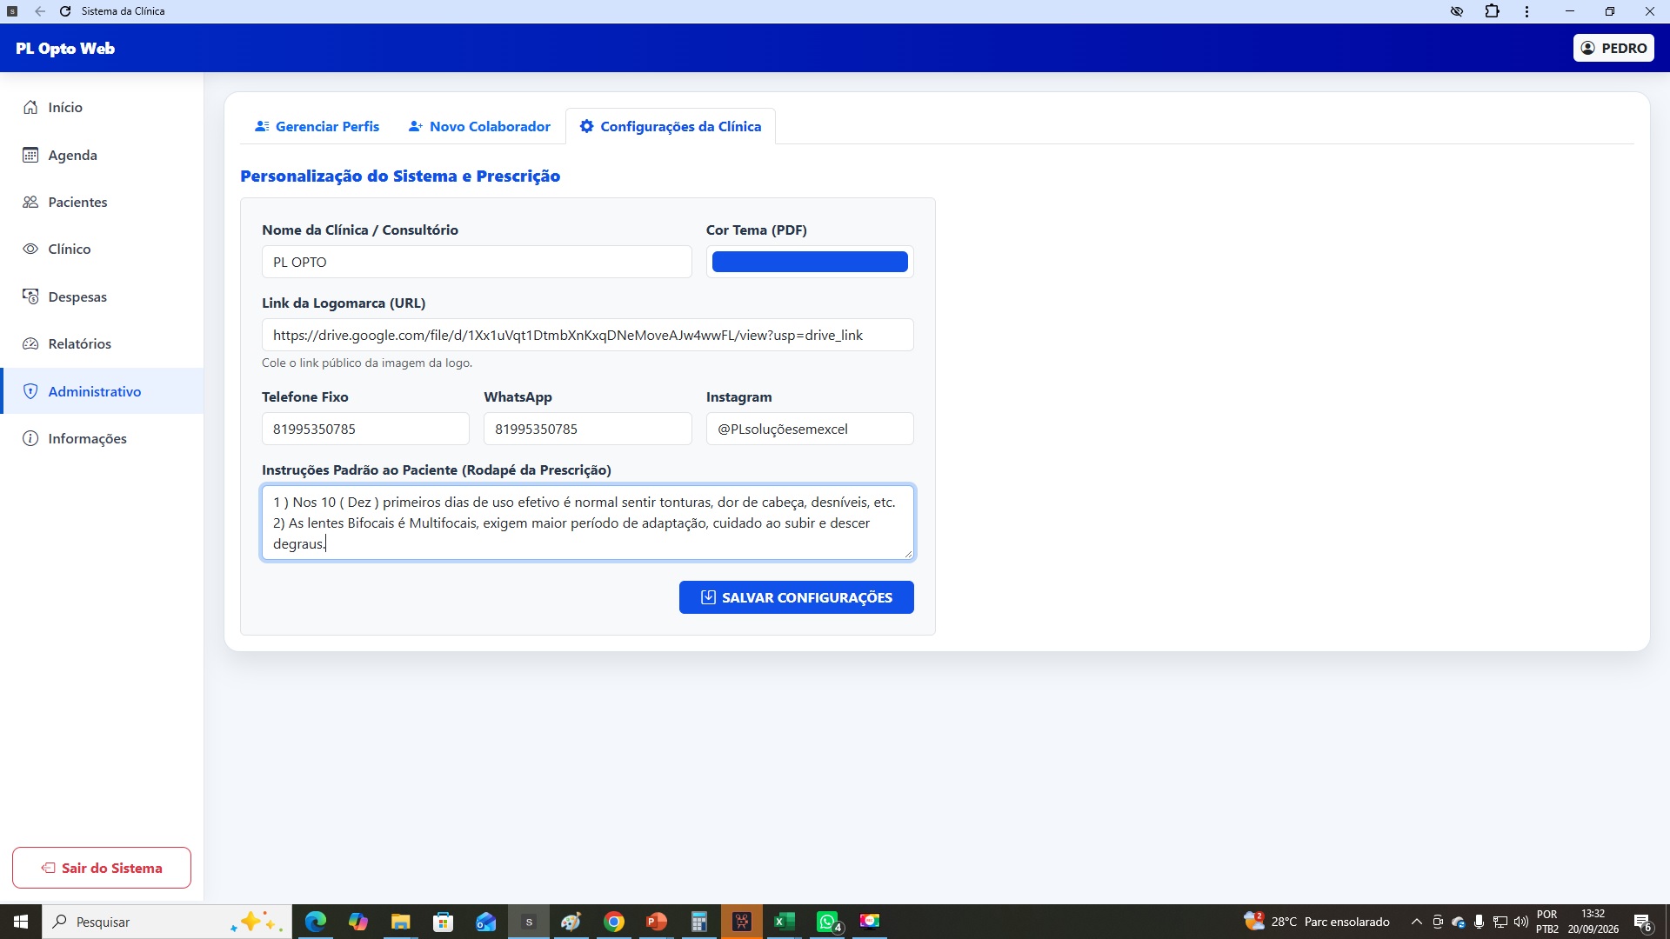Click the Nome da Clínica input field
1670x939 pixels.
tap(477, 262)
